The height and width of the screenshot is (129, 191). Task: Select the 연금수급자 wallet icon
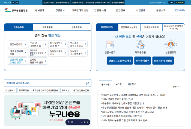click(x=110, y=44)
